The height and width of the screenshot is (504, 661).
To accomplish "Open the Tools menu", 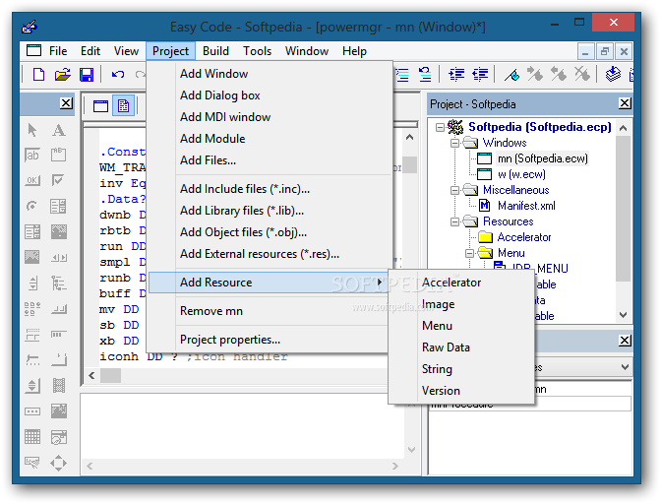I will click(x=257, y=51).
